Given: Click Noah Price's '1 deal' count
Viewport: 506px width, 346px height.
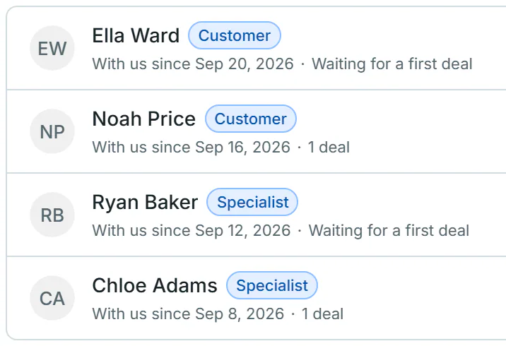Looking at the screenshot, I should coord(329,147).
